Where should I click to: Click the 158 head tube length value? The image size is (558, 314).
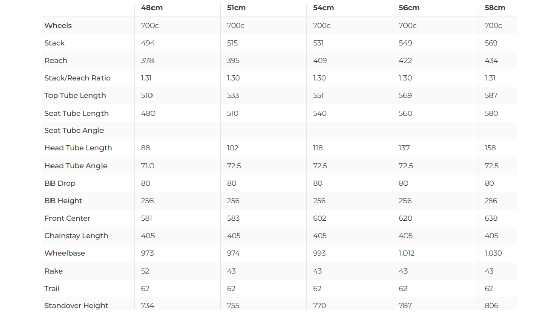(x=490, y=148)
